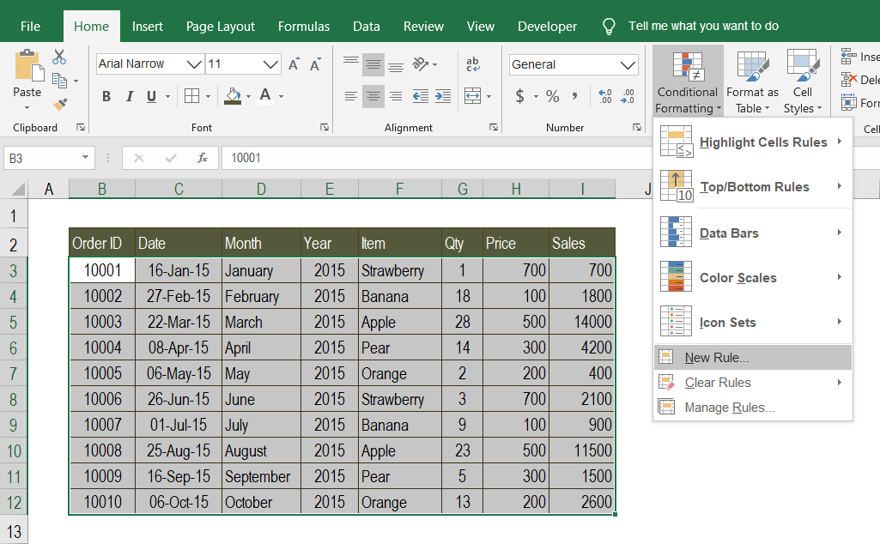Open the General number format dropdown

click(628, 65)
